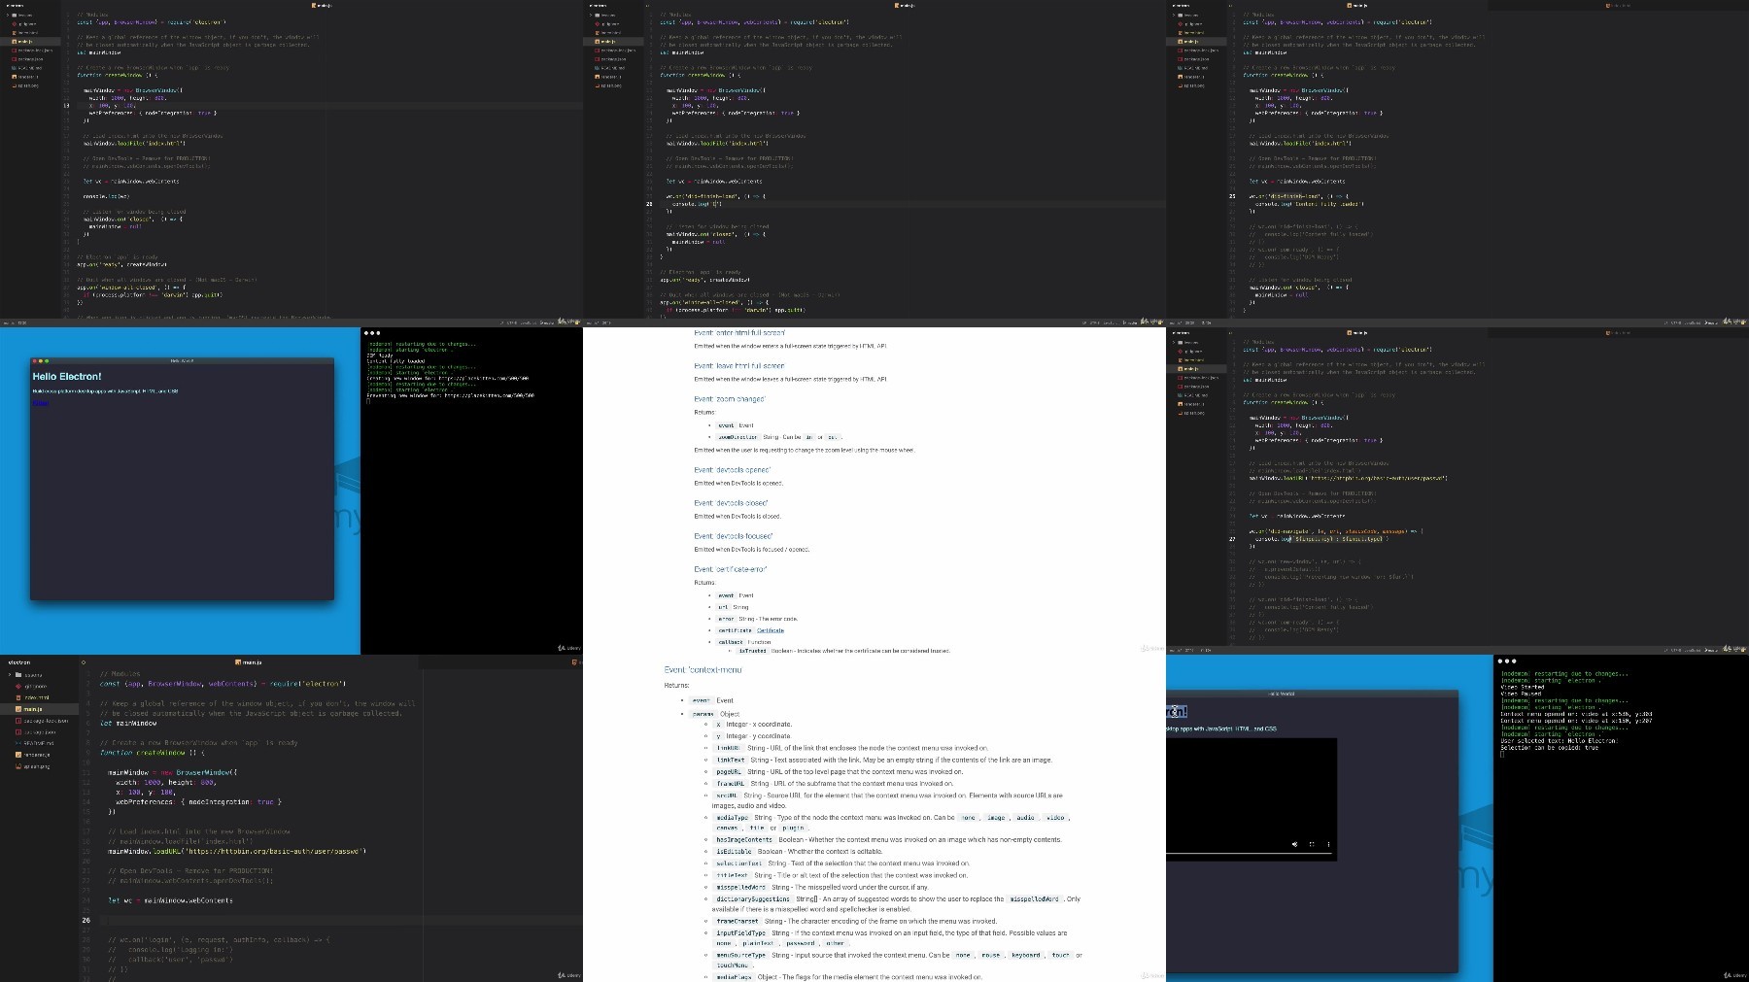Click 'Video Started' line in the terminal
This screenshot has height=982, width=1749.
[1524, 688]
